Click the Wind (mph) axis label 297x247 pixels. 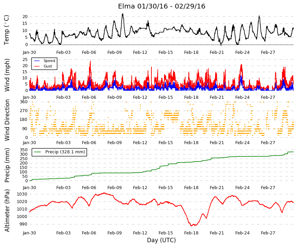pos(7,75)
